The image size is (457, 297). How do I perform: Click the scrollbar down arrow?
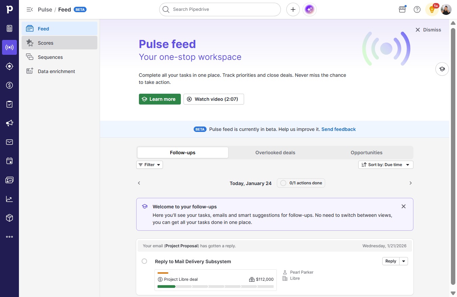[x=453, y=293]
